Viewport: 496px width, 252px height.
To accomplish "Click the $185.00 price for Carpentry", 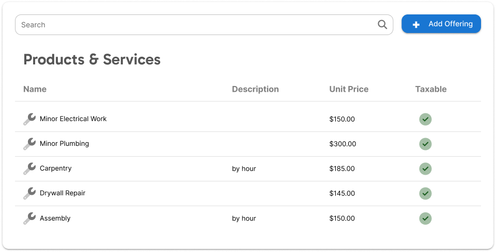I will [x=342, y=169].
